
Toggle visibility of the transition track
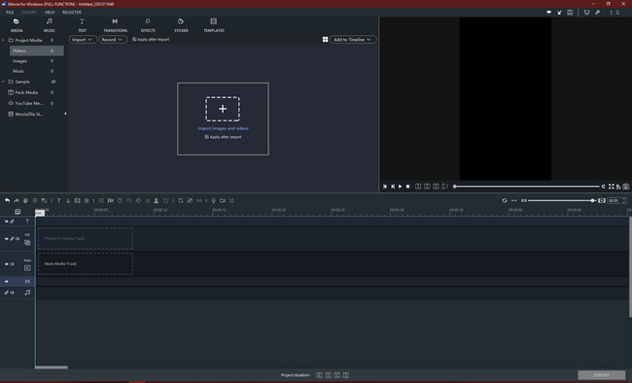6,281
